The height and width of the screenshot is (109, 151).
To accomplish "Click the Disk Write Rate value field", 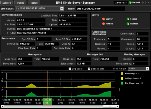I will pos(79,48).
